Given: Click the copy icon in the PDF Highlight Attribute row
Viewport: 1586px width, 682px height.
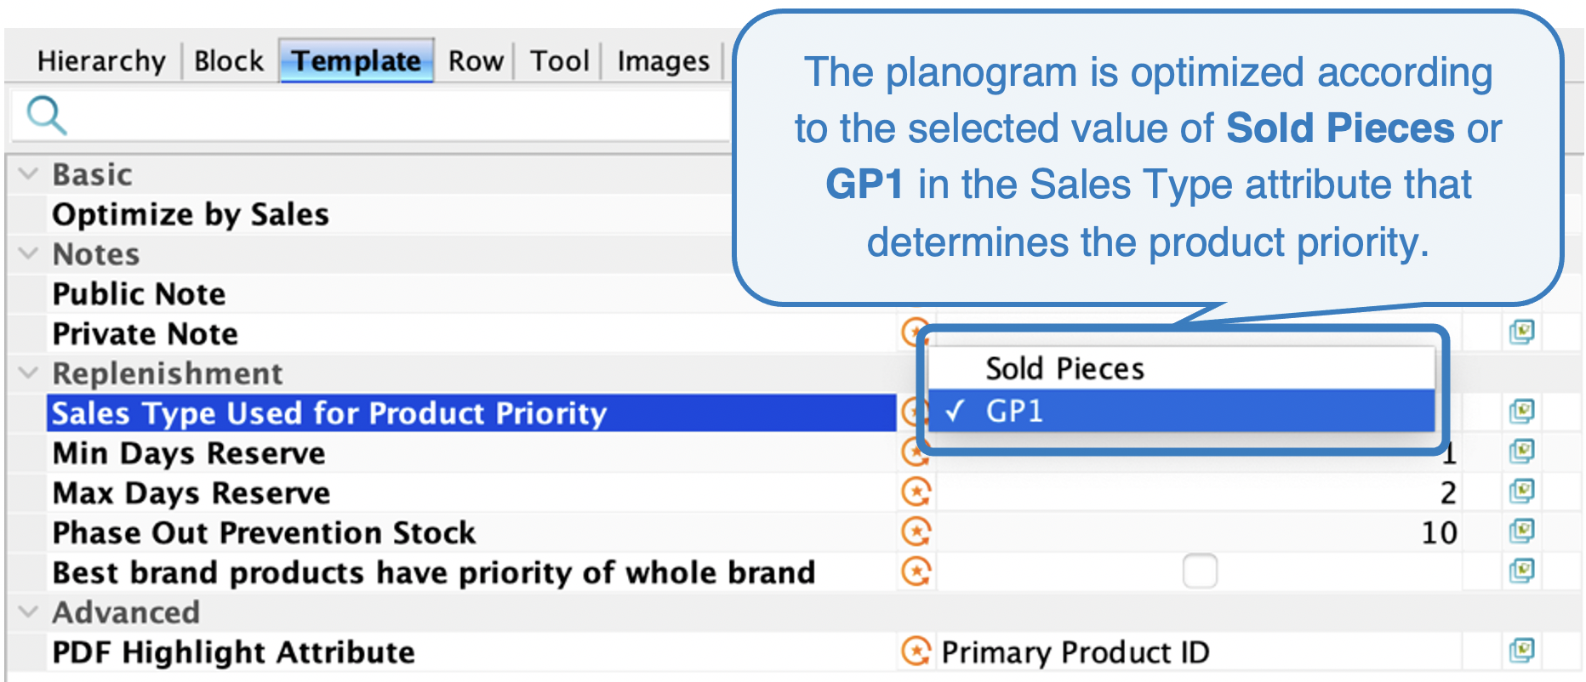Looking at the screenshot, I should coord(1521,651).
